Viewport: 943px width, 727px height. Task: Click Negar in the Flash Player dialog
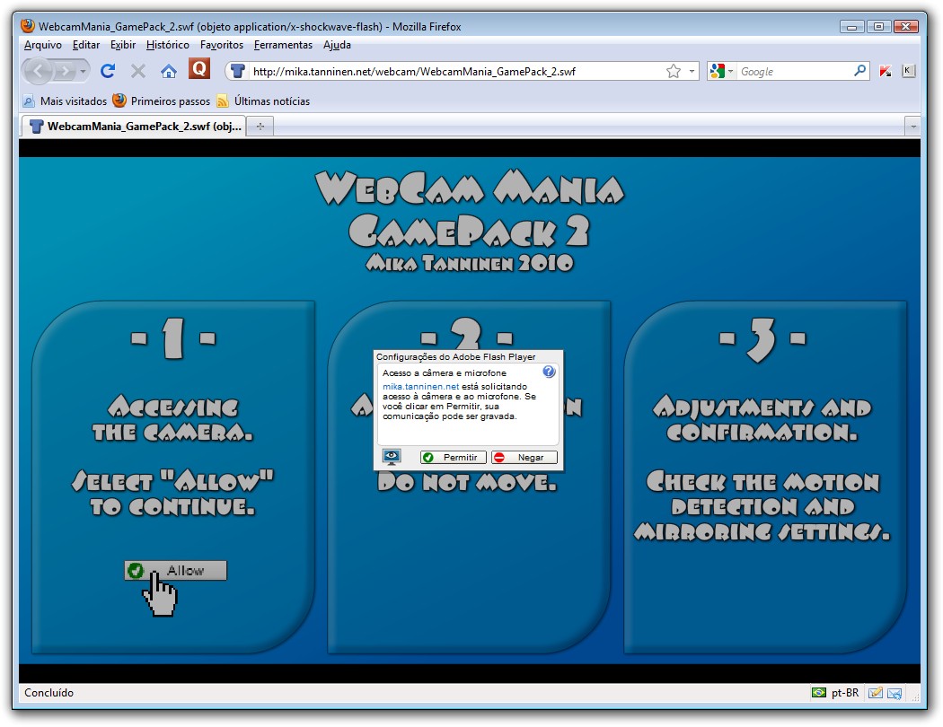[x=524, y=457]
